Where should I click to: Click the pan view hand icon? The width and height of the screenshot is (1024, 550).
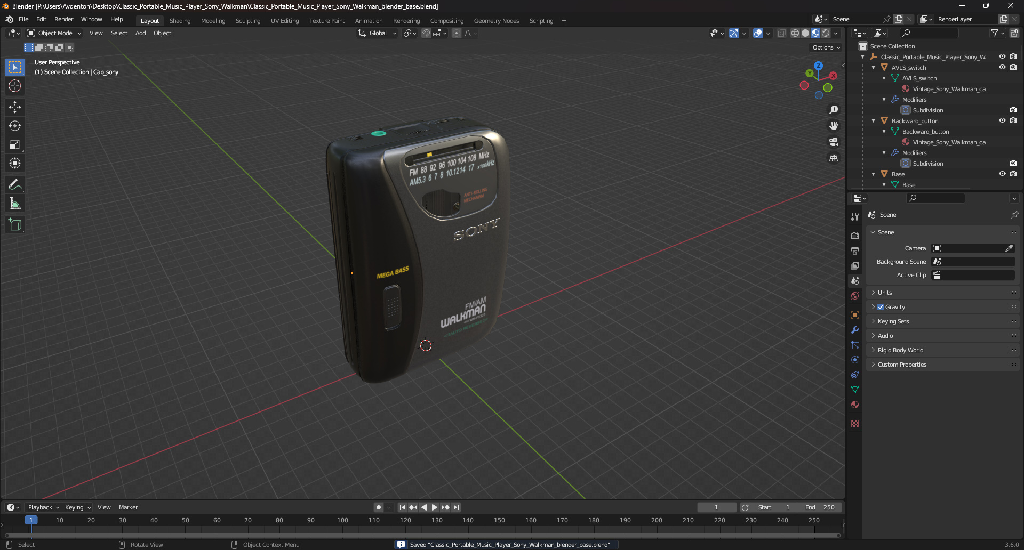point(834,126)
